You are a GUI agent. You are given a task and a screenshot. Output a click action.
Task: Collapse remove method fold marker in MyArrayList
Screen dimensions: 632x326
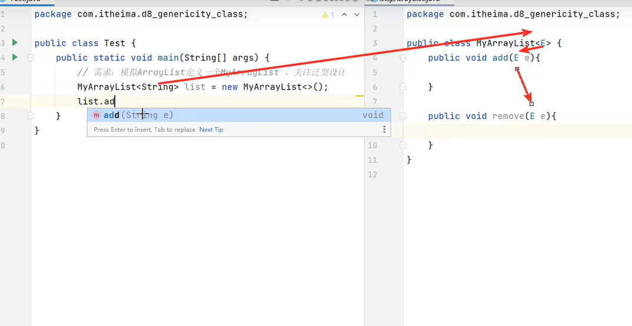[x=403, y=116]
